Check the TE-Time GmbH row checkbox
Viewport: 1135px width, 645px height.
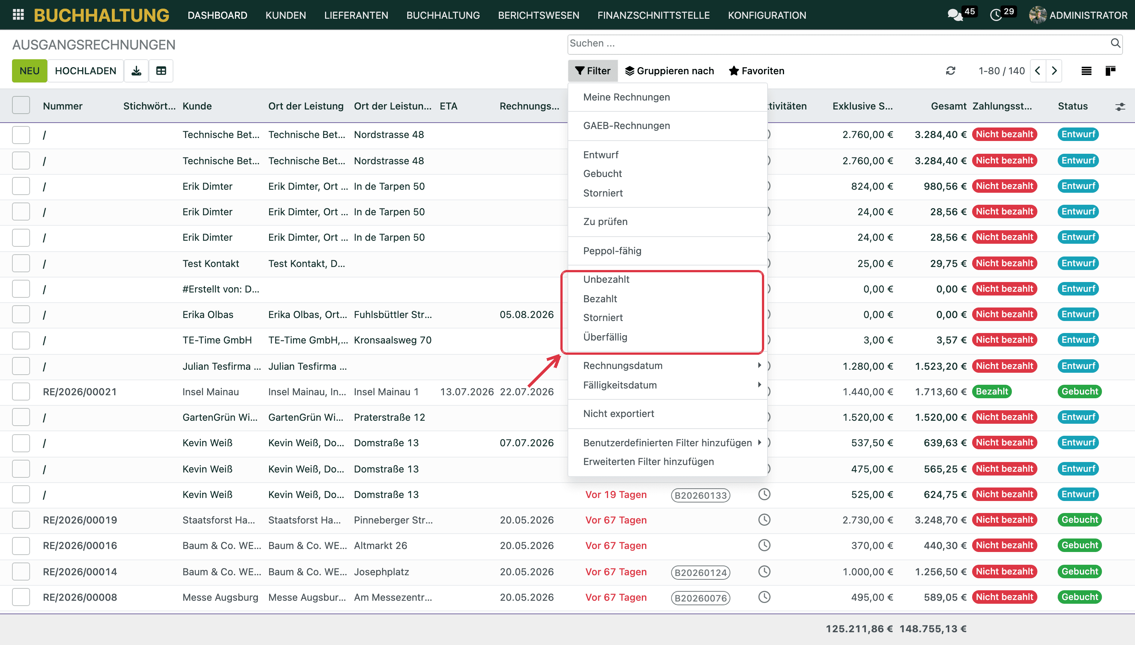pyautogui.click(x=21, y=340)
